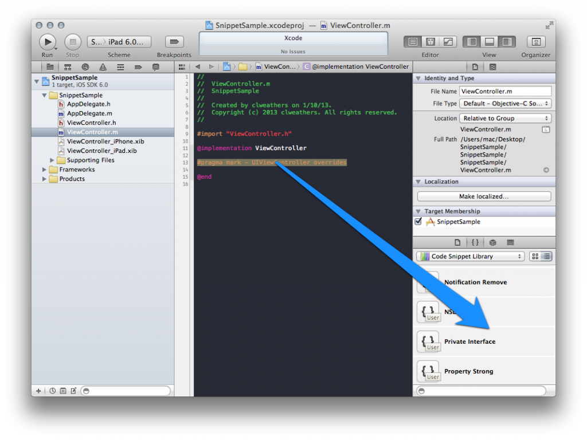Expand the Frameworks group
The width and height of the screenshot is (587, 440).
click(x=44, y=170)
